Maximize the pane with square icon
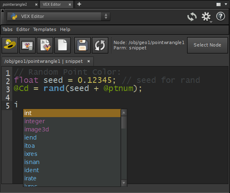The width and height of the screenshot is (230, 193). pyautogui.click(x=219, y=4)
